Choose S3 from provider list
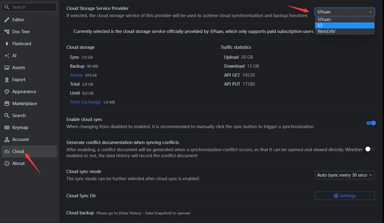Screen dimensions: 384x223 345,25
